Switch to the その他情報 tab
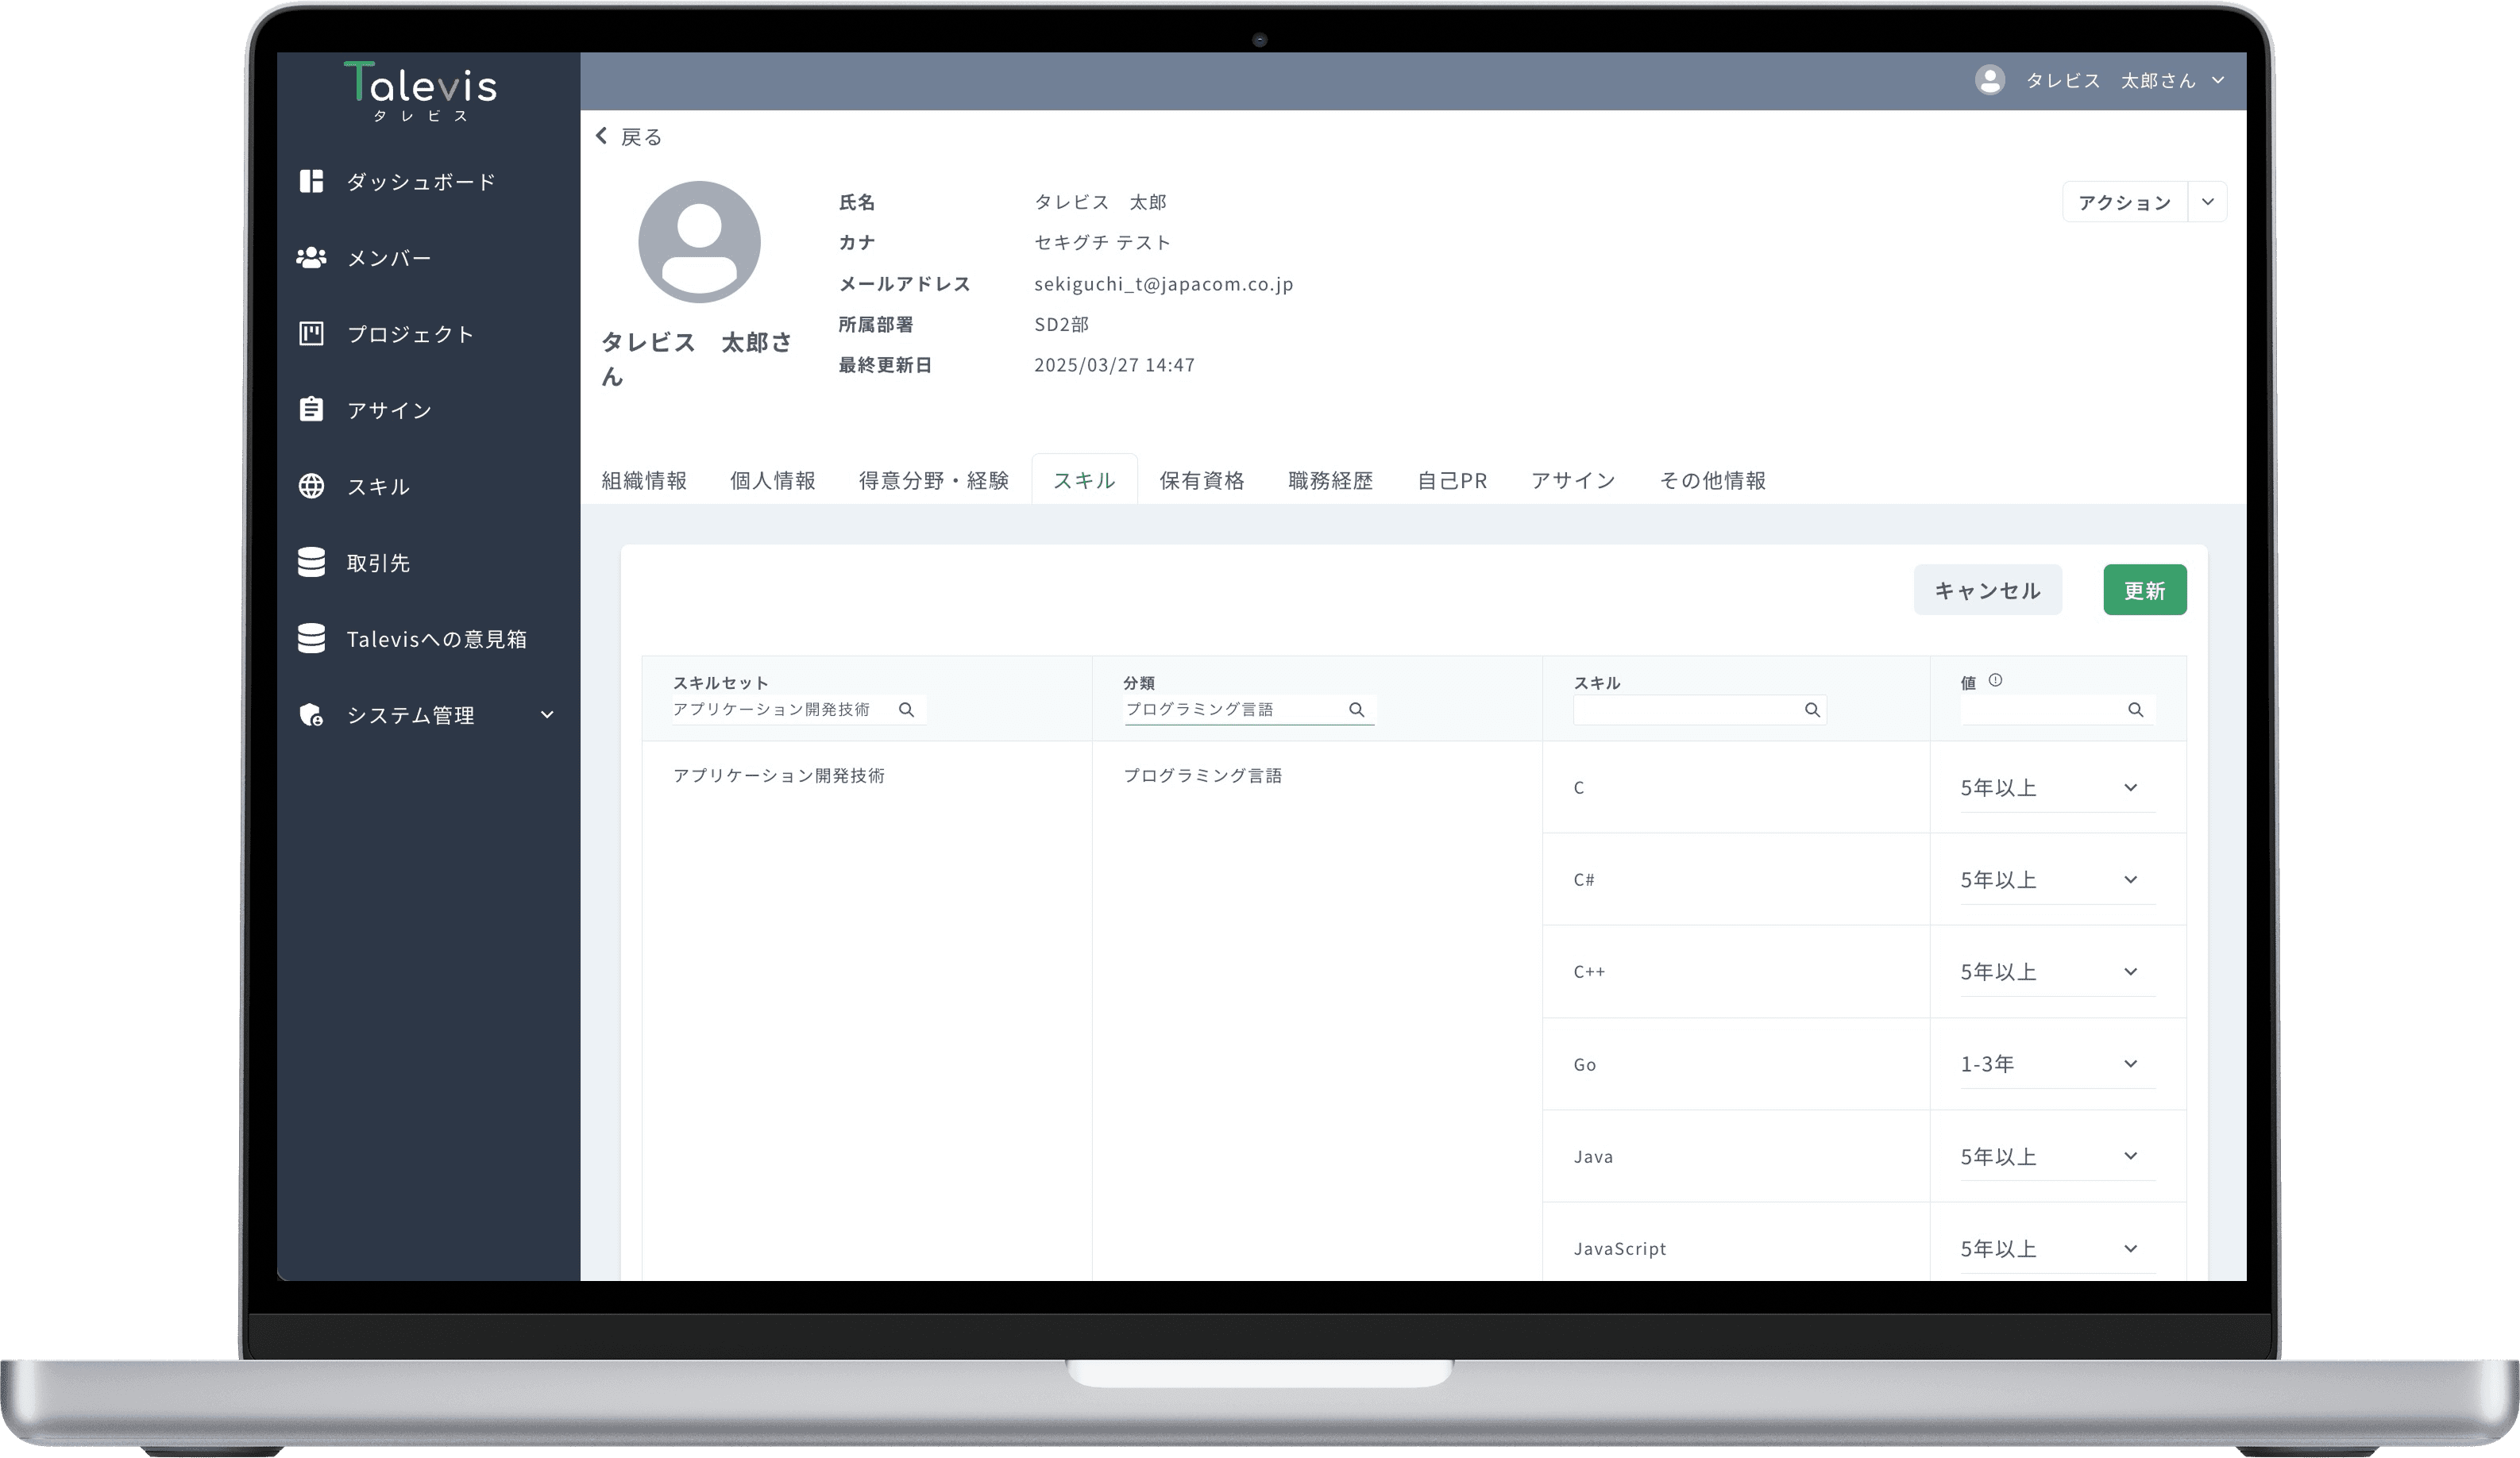2520x1458 pixels. [x=1713, y=481]
